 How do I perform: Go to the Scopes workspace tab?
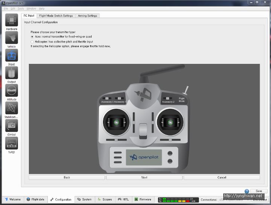(x=105, y=199)
